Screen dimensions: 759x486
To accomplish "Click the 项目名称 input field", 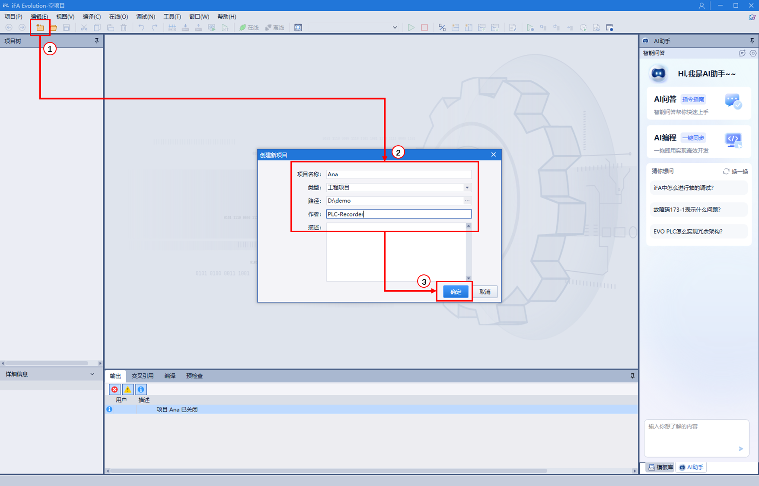I will 399,174.
